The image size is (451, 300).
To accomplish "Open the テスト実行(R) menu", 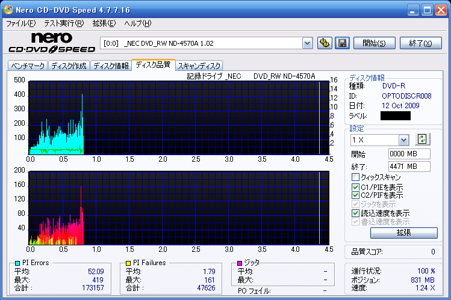I will coord(64,23).
